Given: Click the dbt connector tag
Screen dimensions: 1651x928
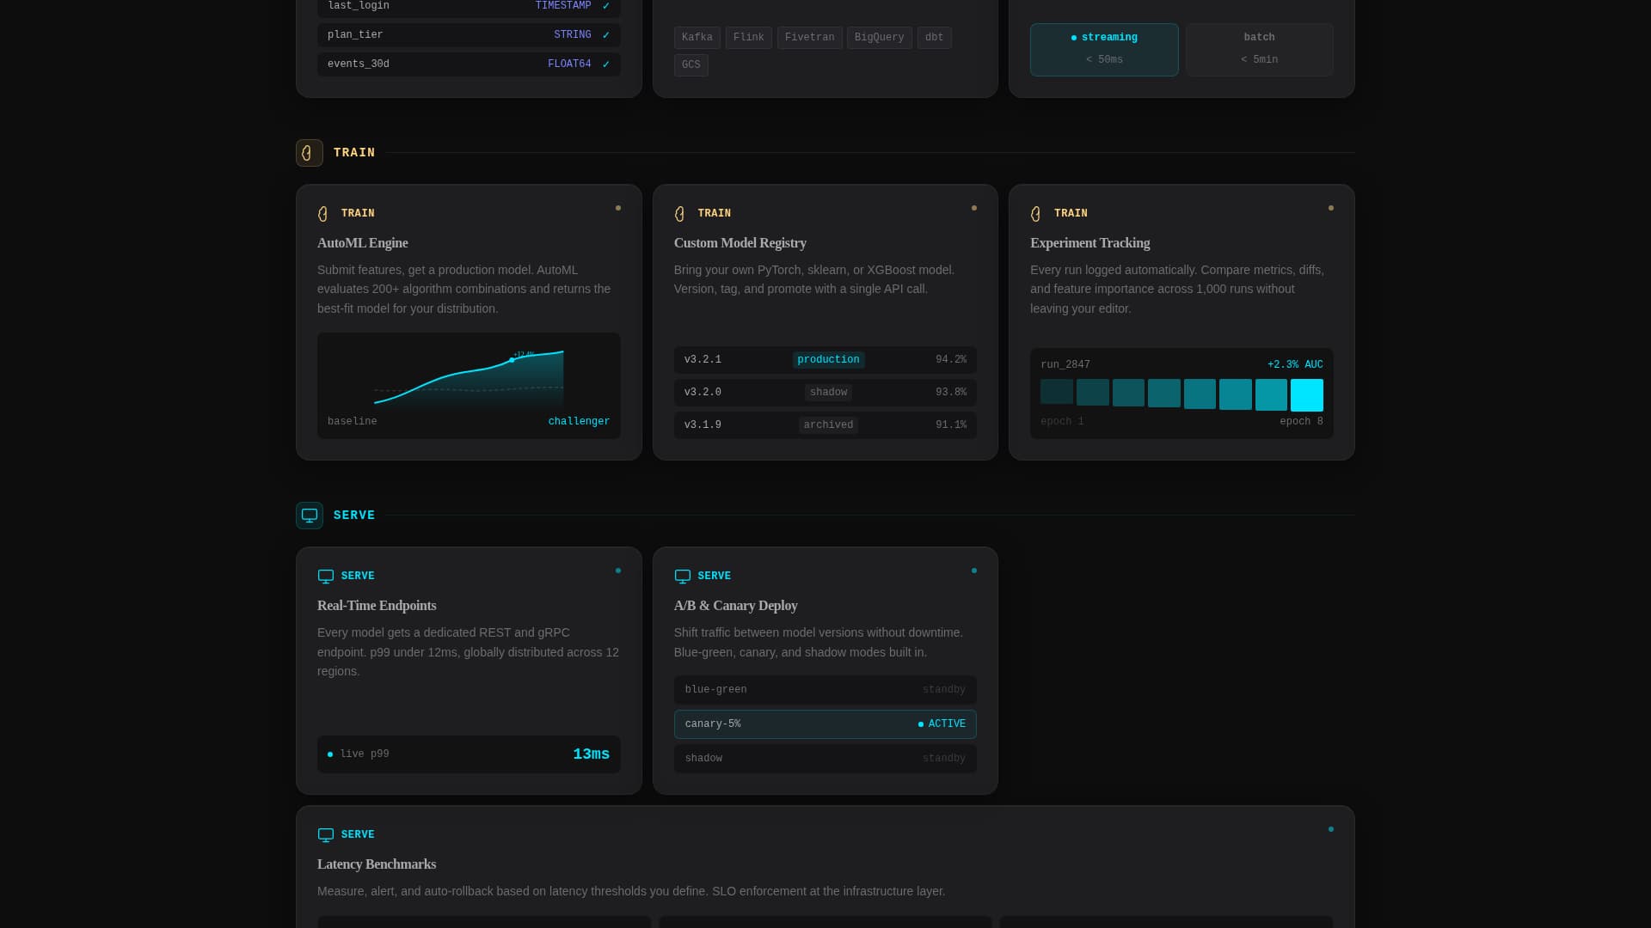Looking at the screenshot, I should 935,38.
